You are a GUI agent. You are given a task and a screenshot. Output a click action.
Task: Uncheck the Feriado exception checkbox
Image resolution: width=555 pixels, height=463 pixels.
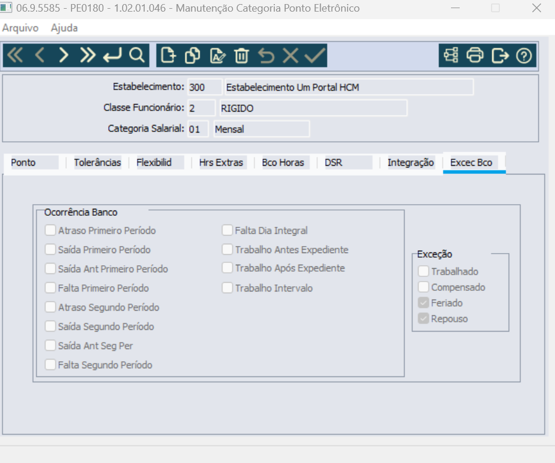(423, 302)
